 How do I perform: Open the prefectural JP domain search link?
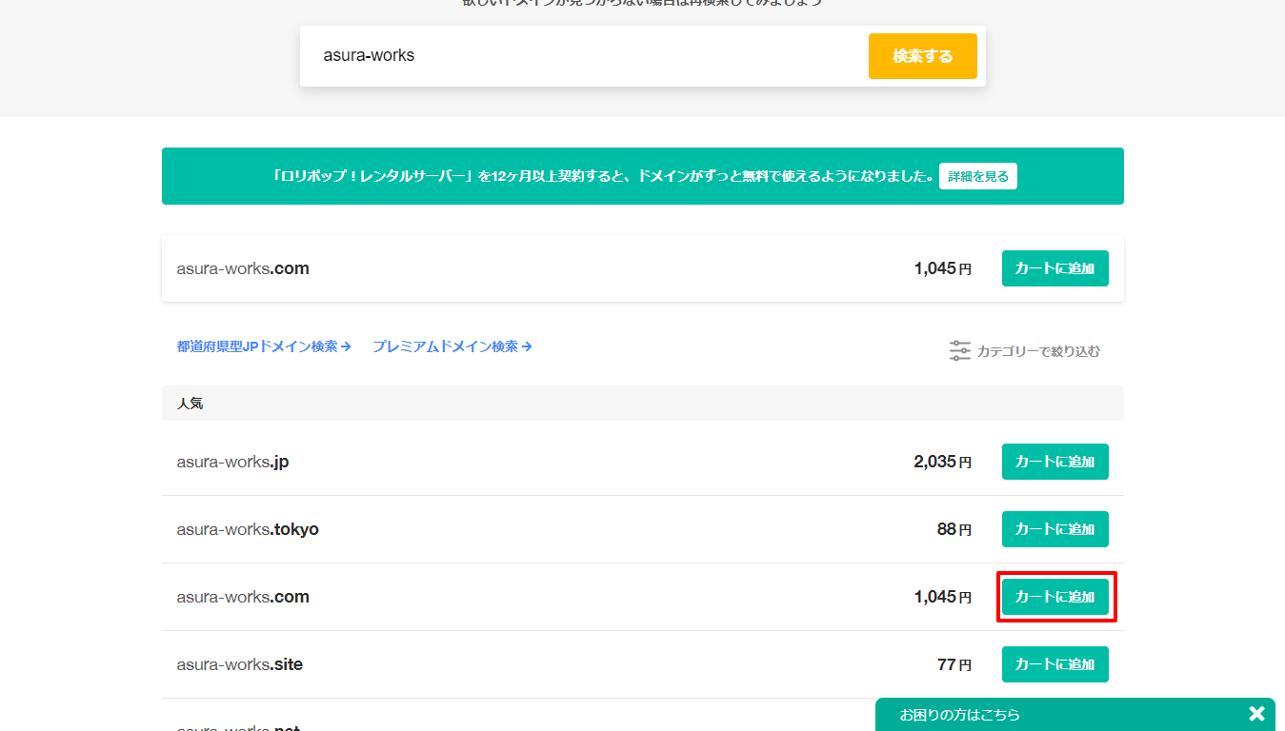click(x=257, y=346)
